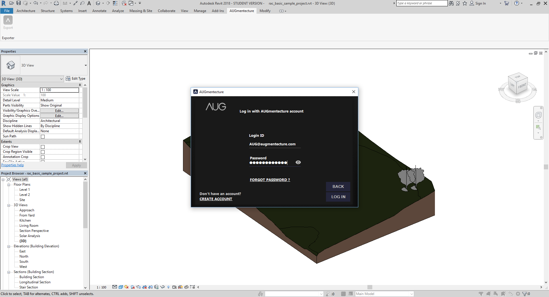Viewport: 549px width, 297px height.
Task: Switch to the Annotate ribbon tab
Action: click(x=99, y=11)
